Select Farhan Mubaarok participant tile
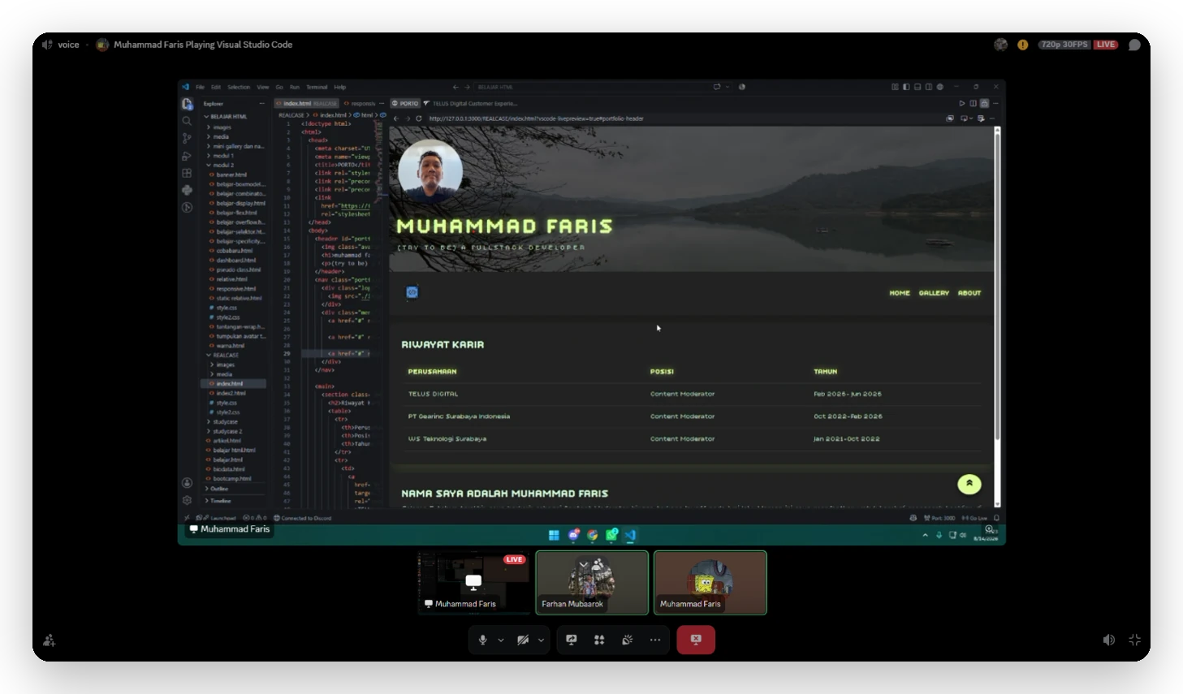This screenshot has height=694, width=1183. 592,582
